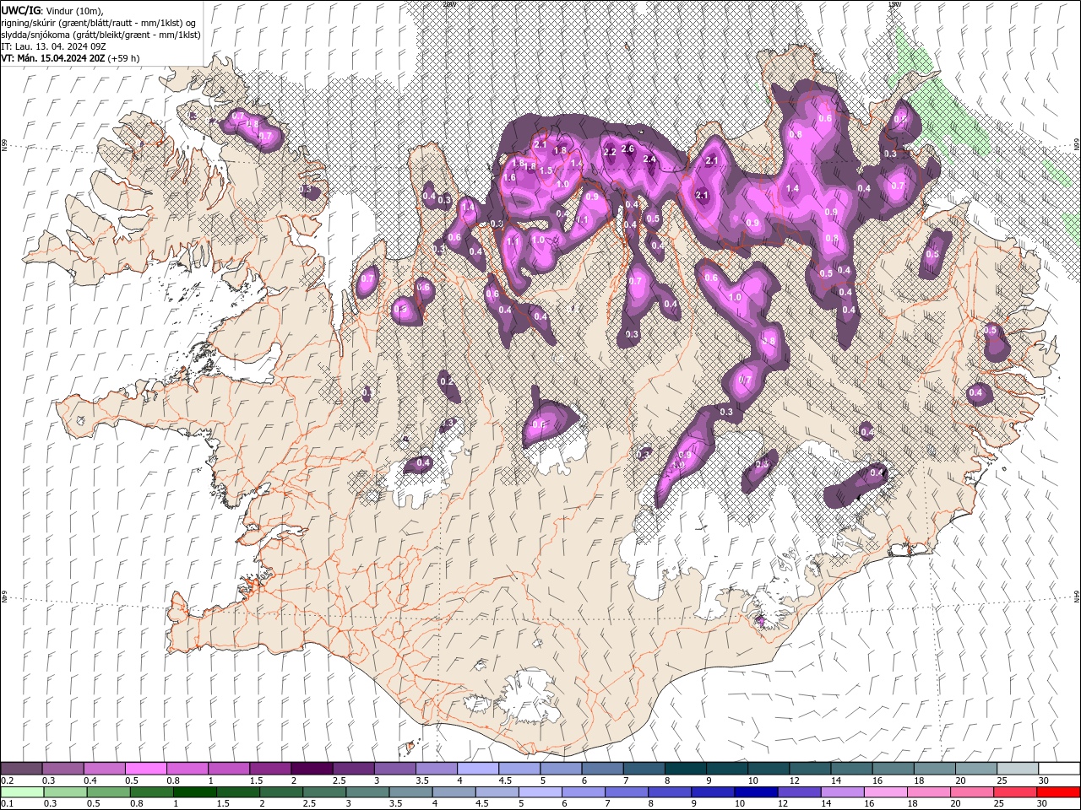Pick the dark green lower swatch between 1 and 1.5
Viewport: 1081px width, 810px height.
[194, 791]
